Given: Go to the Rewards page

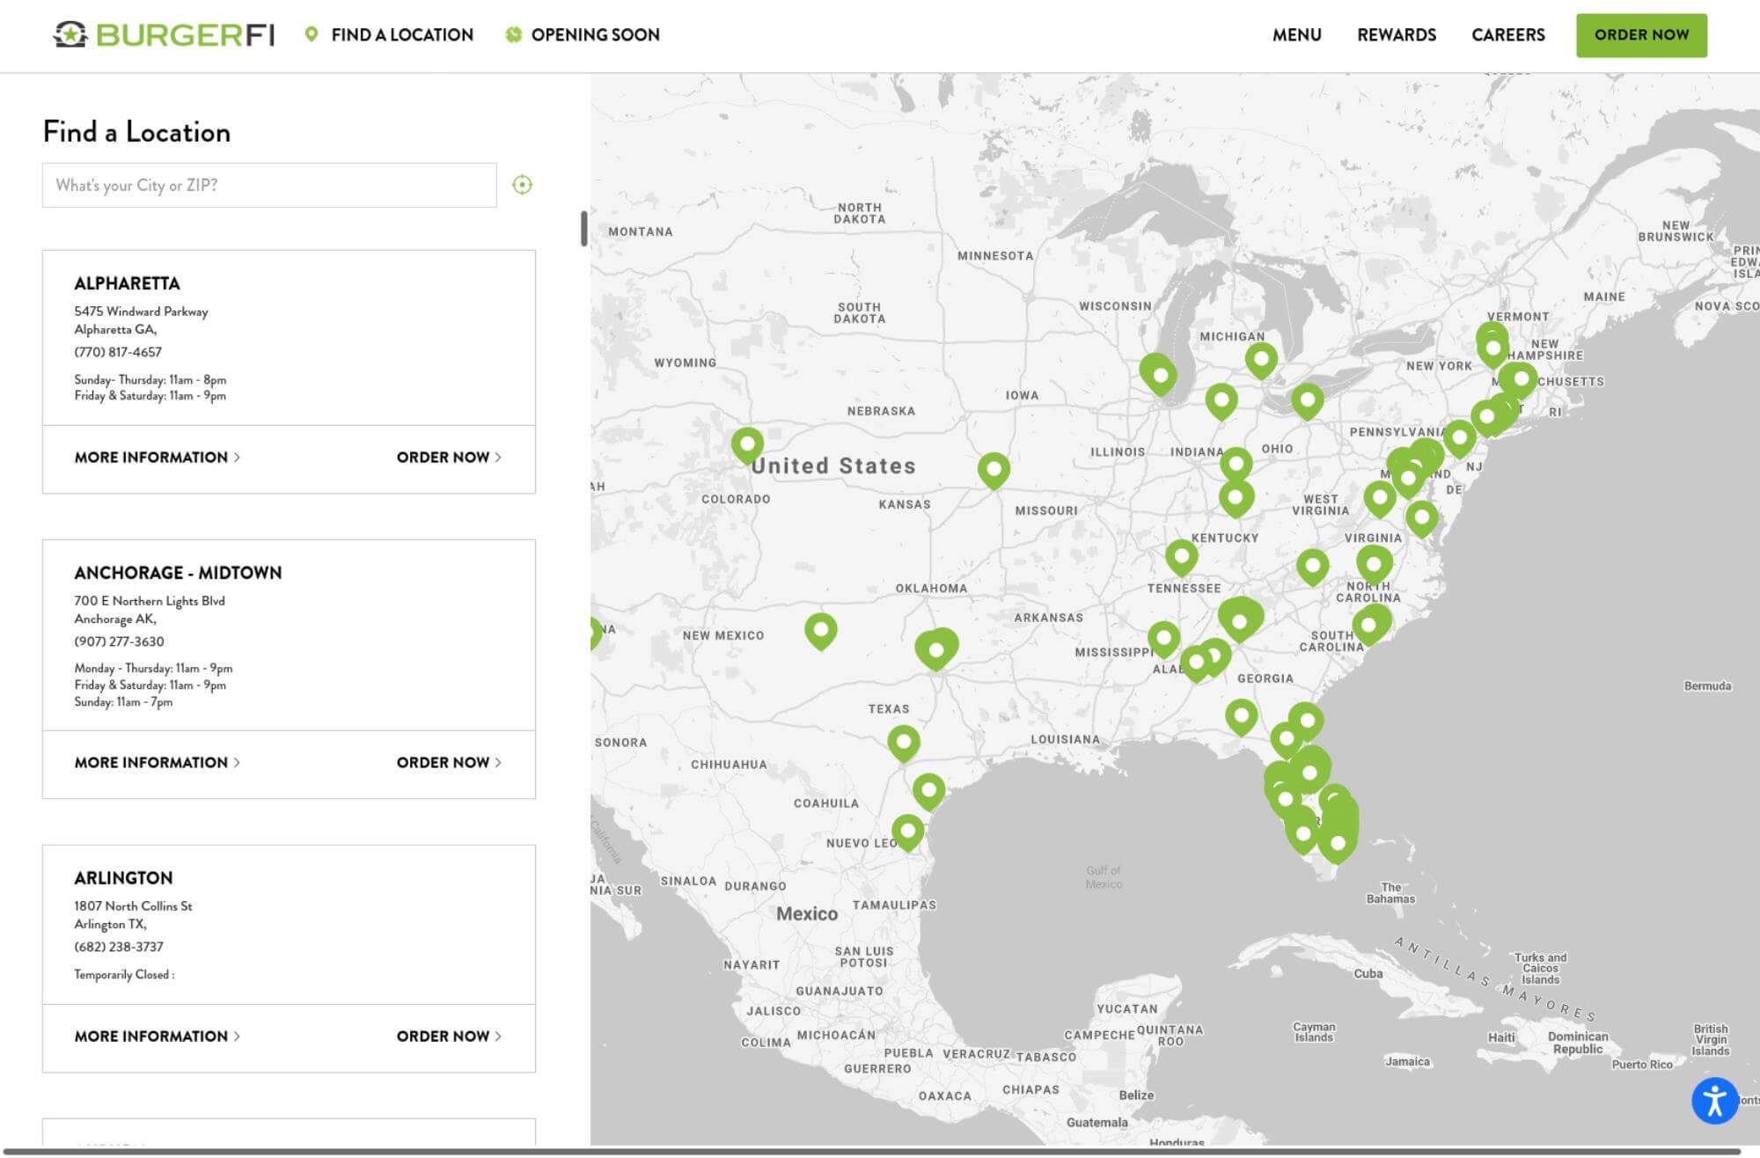Looking at the screenshot, I should (1397, 35).
